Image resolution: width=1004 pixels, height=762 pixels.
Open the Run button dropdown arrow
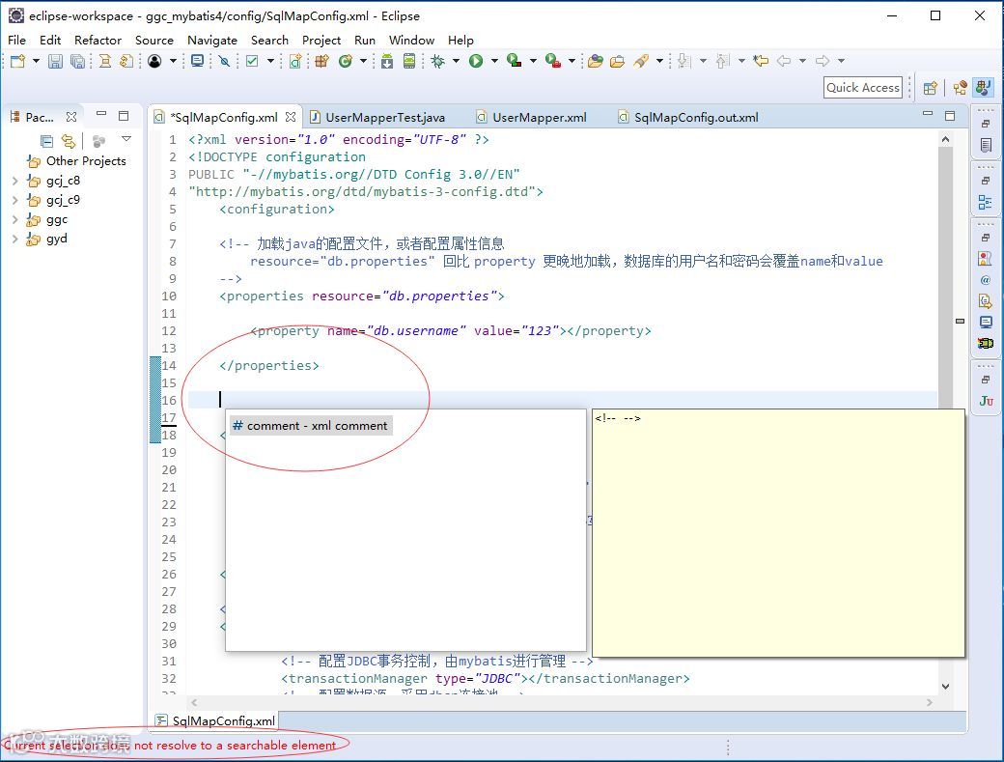494,61
